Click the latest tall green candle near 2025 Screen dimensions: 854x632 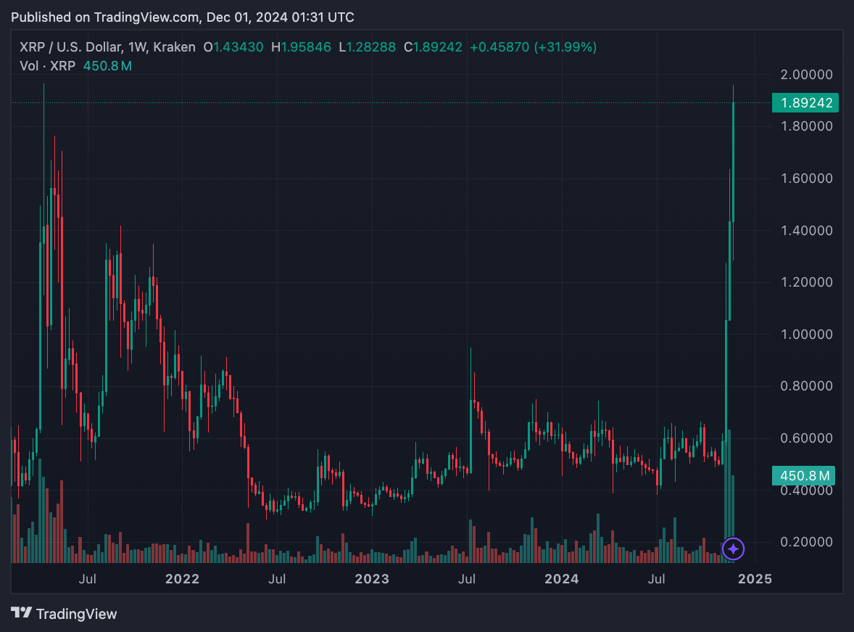coord(734,161)
